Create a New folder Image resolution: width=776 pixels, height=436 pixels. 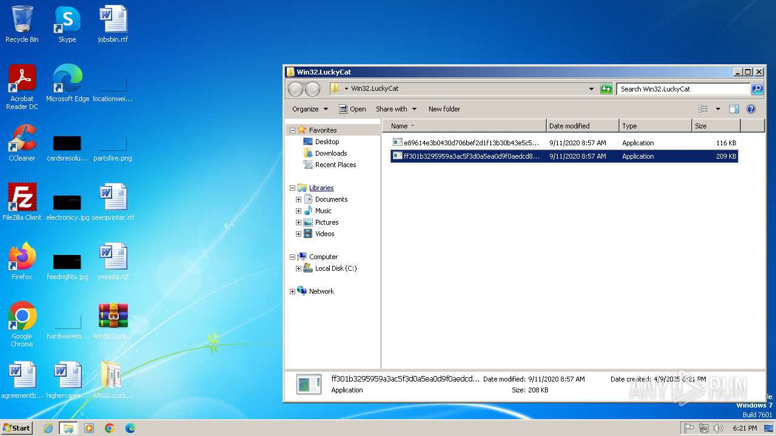444,109
